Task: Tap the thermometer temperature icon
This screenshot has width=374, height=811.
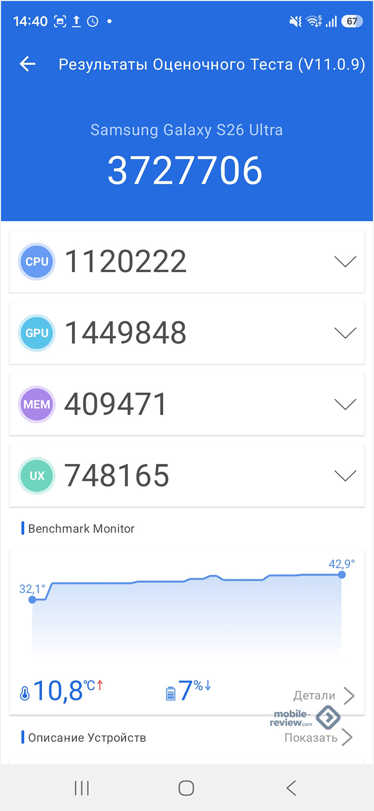Action: (x=24, y=693)
